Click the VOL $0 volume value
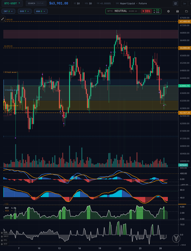191x251 pixels. 88,4
